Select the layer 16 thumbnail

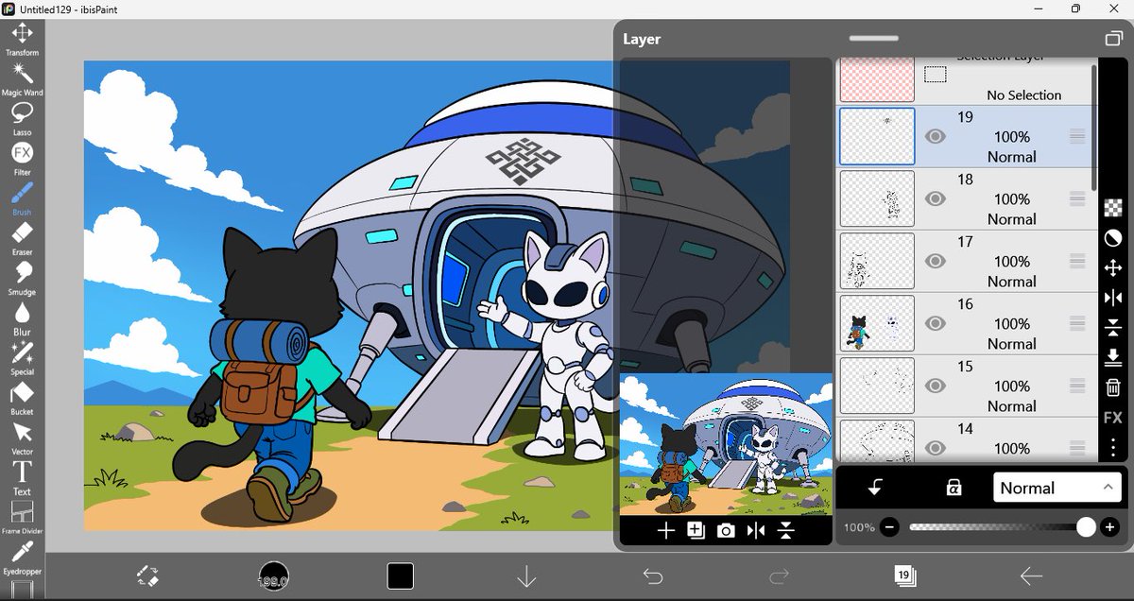877,324
